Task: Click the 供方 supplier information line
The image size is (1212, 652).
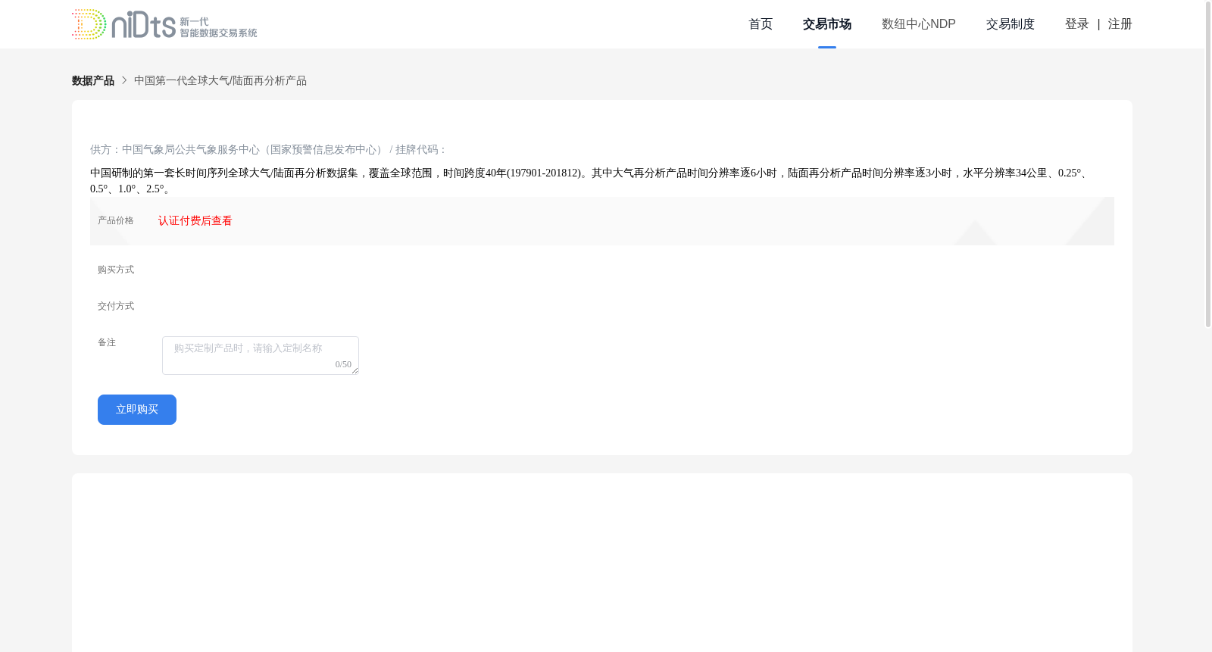Action: [268, 150]
